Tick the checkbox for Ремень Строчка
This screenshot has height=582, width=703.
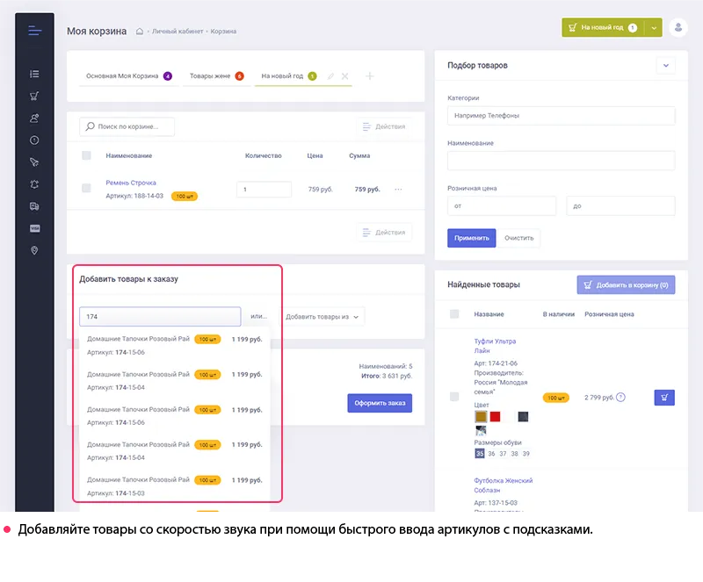(x=86, y=188)
